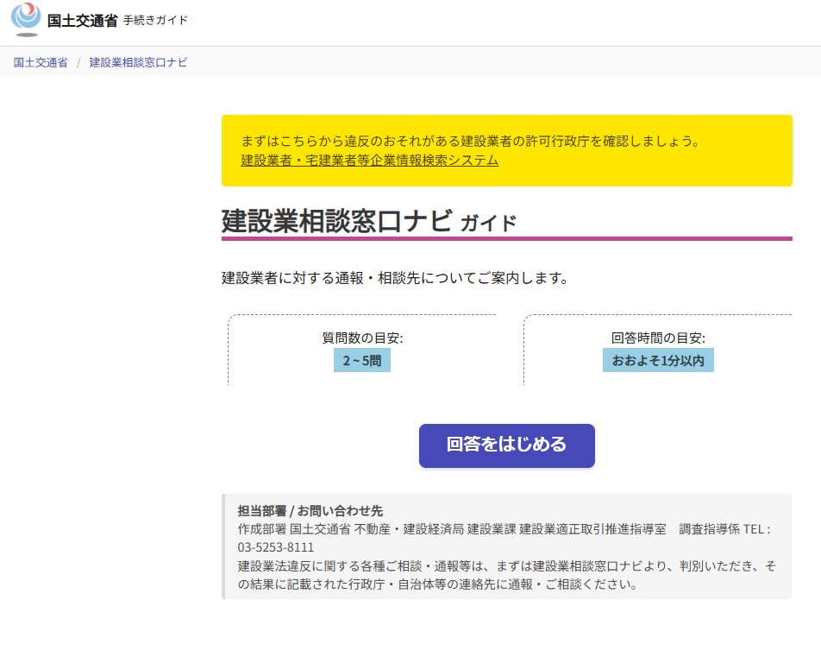Click the 建設業相談窓口ナビ ガイド heading
The height and width of the screenshot is (663, 821).
pyautogui.click(x=368, y=221)
